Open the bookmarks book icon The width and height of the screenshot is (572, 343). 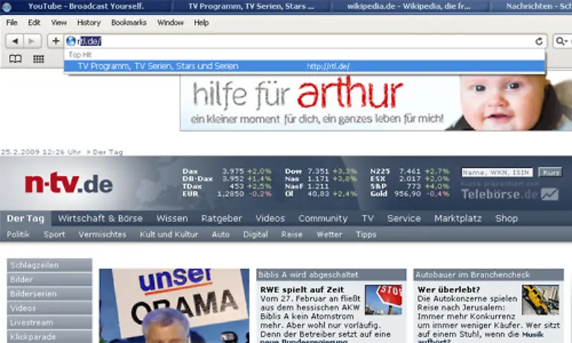pyautogui.click(x=16, y=59)
